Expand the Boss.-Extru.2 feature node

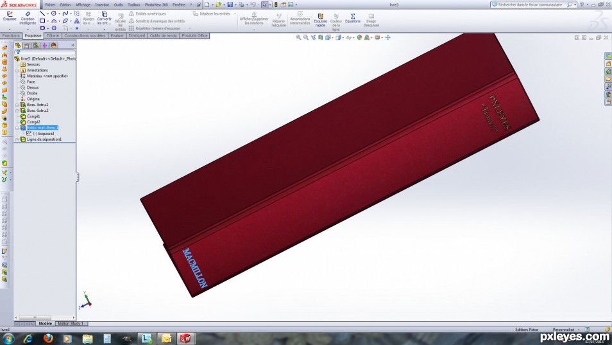click(x=17, y=111)
